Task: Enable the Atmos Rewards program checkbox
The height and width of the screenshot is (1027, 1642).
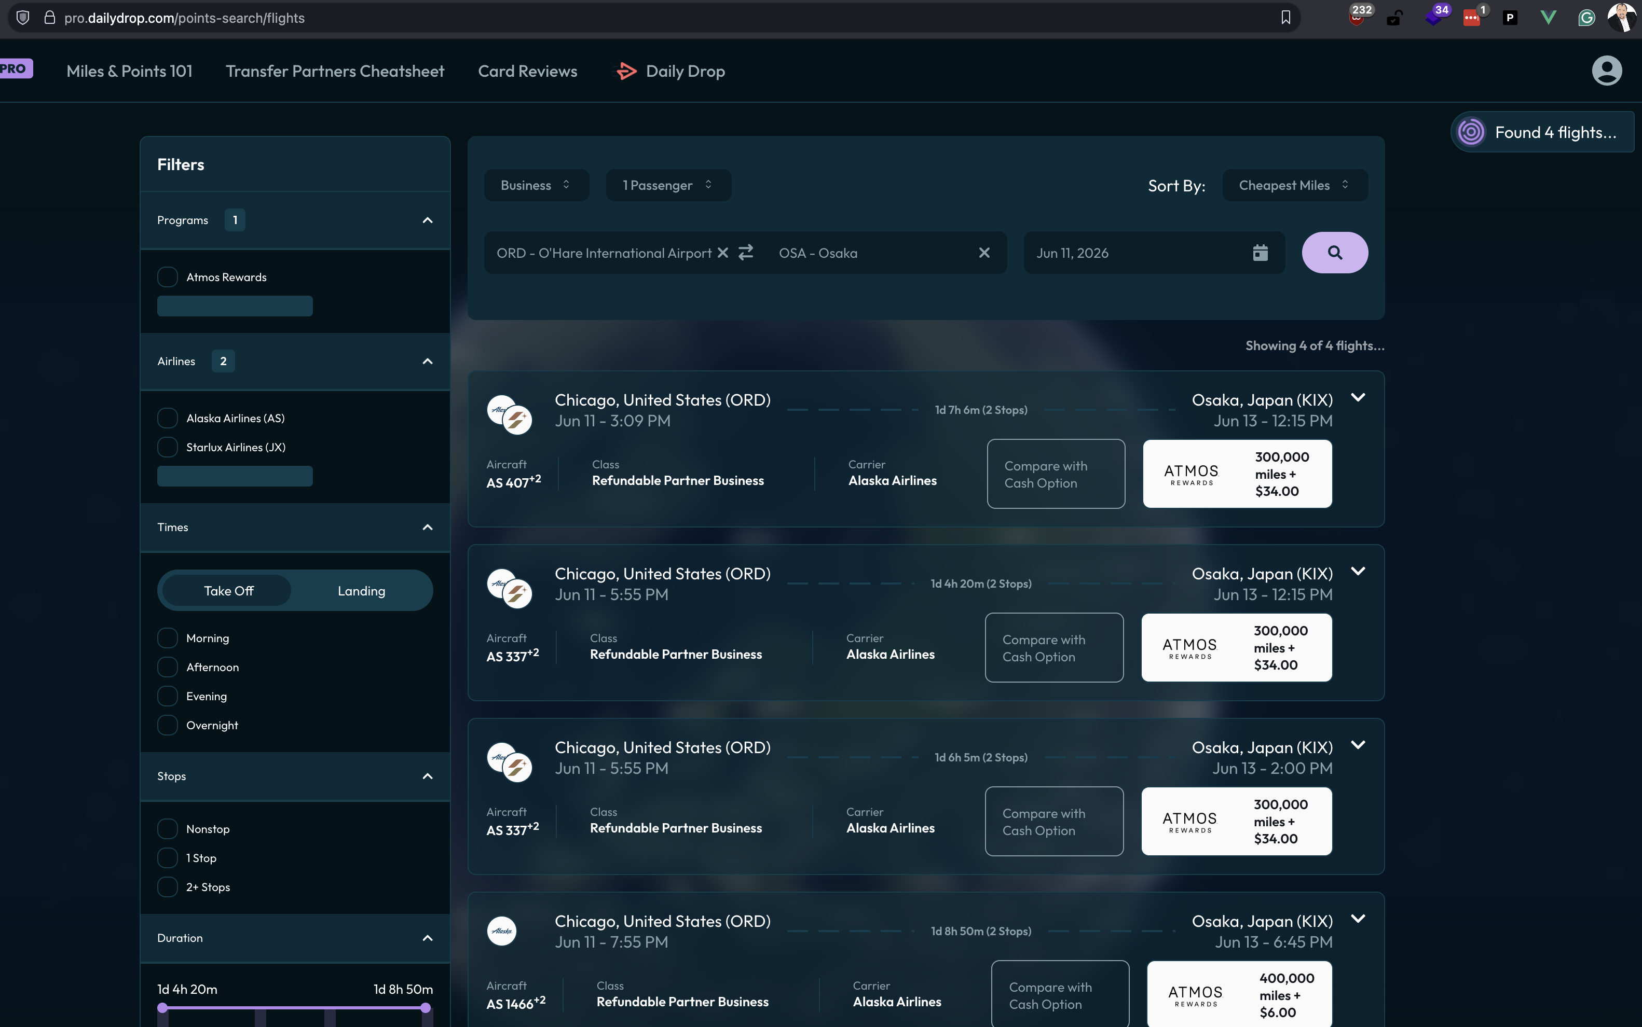Action: pos(167,277)
